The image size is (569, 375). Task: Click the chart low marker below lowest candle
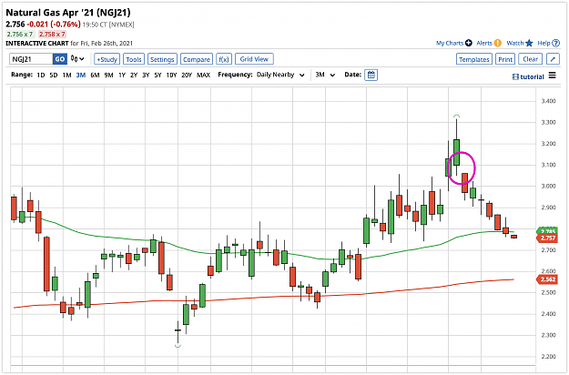[178, 346]
